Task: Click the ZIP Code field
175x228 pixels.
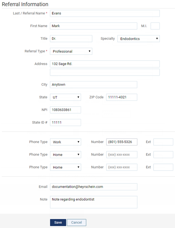Action: click(x=121, y=97)
